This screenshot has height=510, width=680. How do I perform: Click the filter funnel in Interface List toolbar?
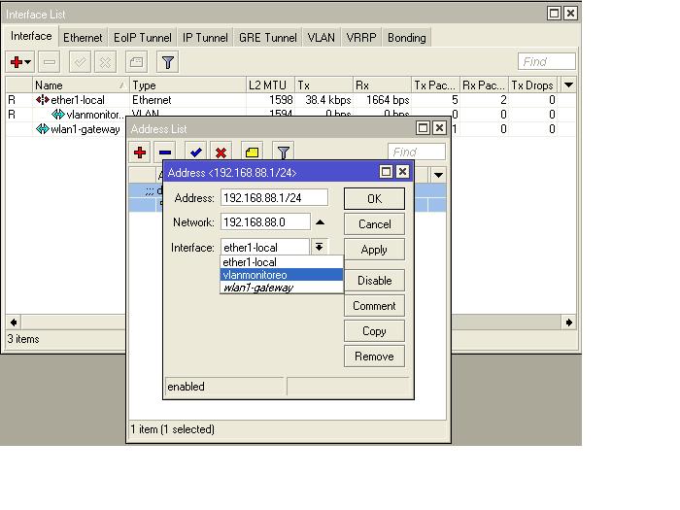[x=168, y=62]
